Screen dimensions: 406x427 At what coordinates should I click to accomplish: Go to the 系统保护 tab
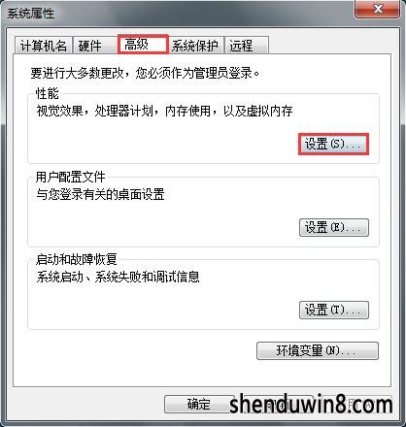click(195, 46)
